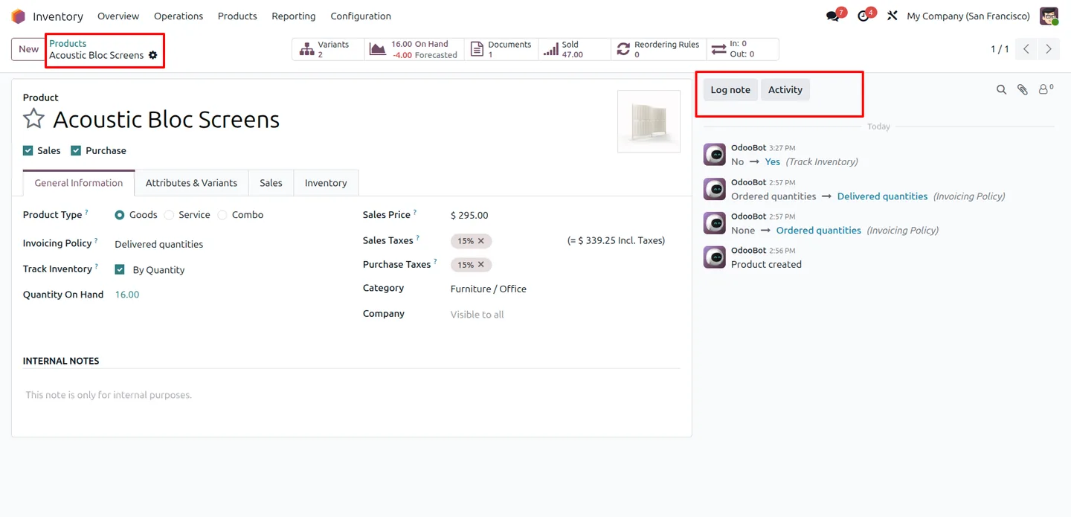
Task: Click the Delivered quantities tracking value
Action: (x=882, y=196)
